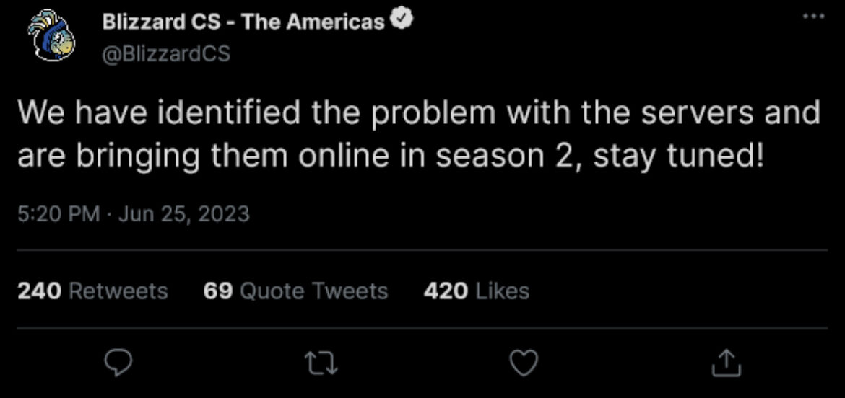Click the bold 69 quote count
Viewport: 845px width, 398px height.
pos(218,291)
